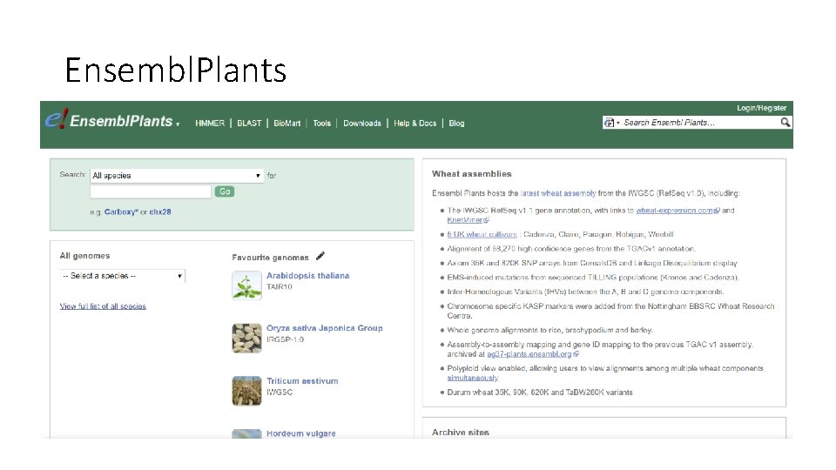Open the Blog menu item
Image resolution: width=836 pixels, height=470 pixels.
coord(456,123)
